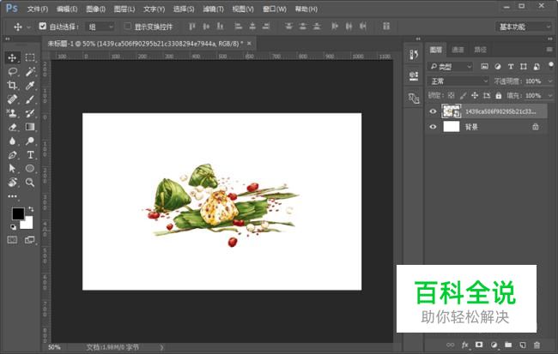Select the Ellipse shape tool
558x354 pixels.
(x=30, y=169)
